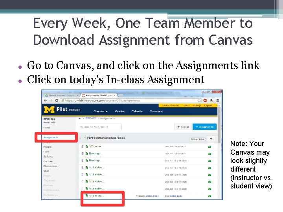The height and width of the screenshot is (212, 283).
Task: Open Collaborations in the course sidebar
Action: click(x=51, y=190)
